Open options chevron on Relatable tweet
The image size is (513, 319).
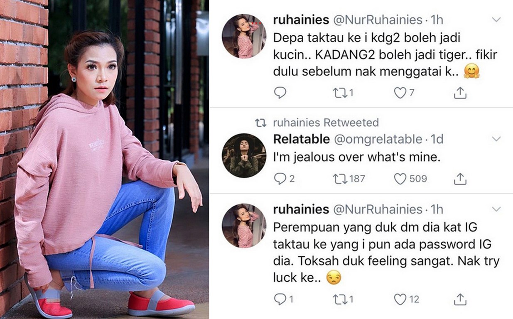coord(496,139)
